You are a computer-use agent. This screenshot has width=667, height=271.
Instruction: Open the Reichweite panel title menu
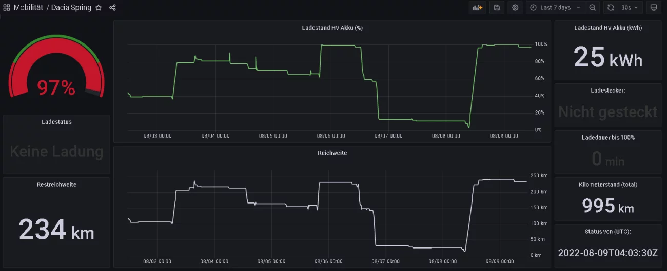[332, 153]
